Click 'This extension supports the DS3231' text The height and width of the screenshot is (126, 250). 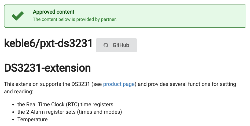click(47, 84)
